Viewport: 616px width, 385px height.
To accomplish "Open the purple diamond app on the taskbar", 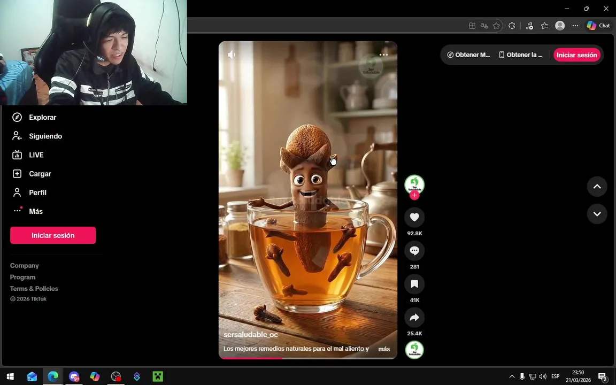I will 137,376.
